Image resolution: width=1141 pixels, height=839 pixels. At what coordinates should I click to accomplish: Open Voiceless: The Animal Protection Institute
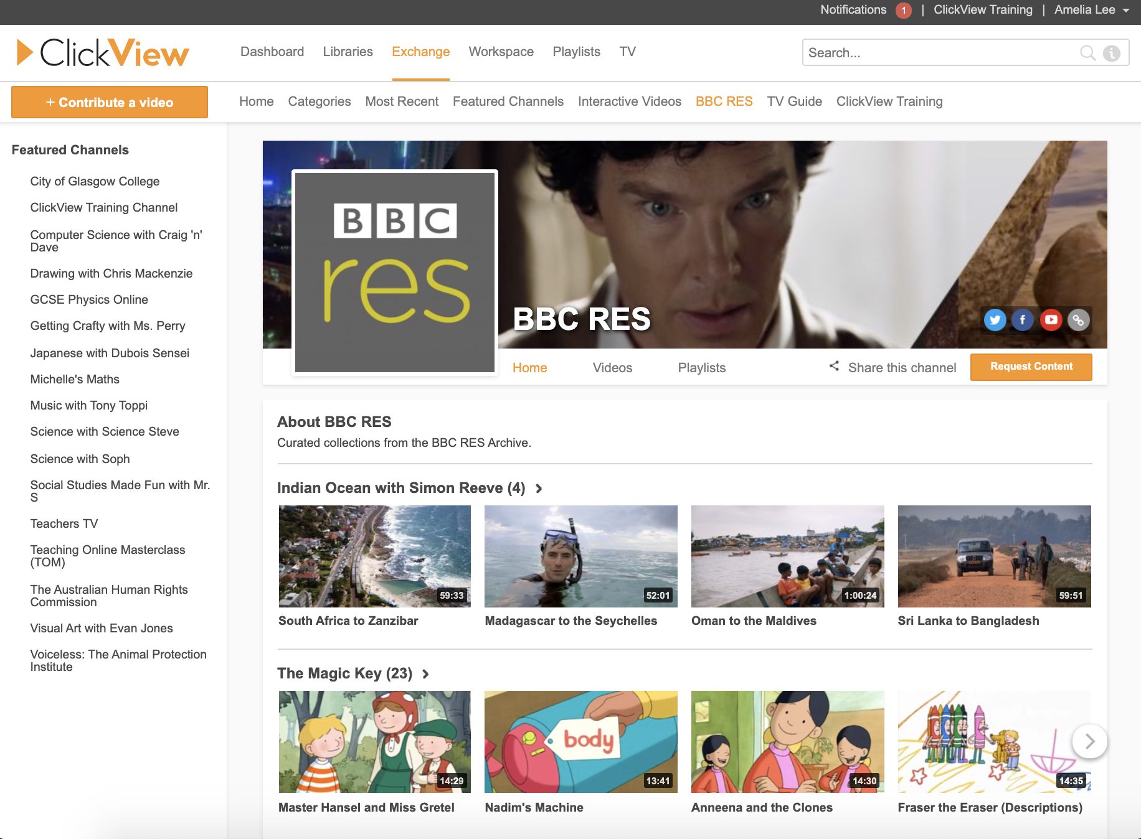[118, 660]
